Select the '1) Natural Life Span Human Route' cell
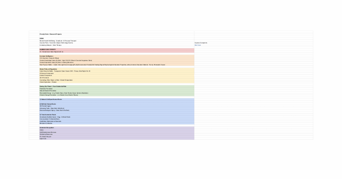342x179 pixels. pyautogui.click(x=117, y=99)
